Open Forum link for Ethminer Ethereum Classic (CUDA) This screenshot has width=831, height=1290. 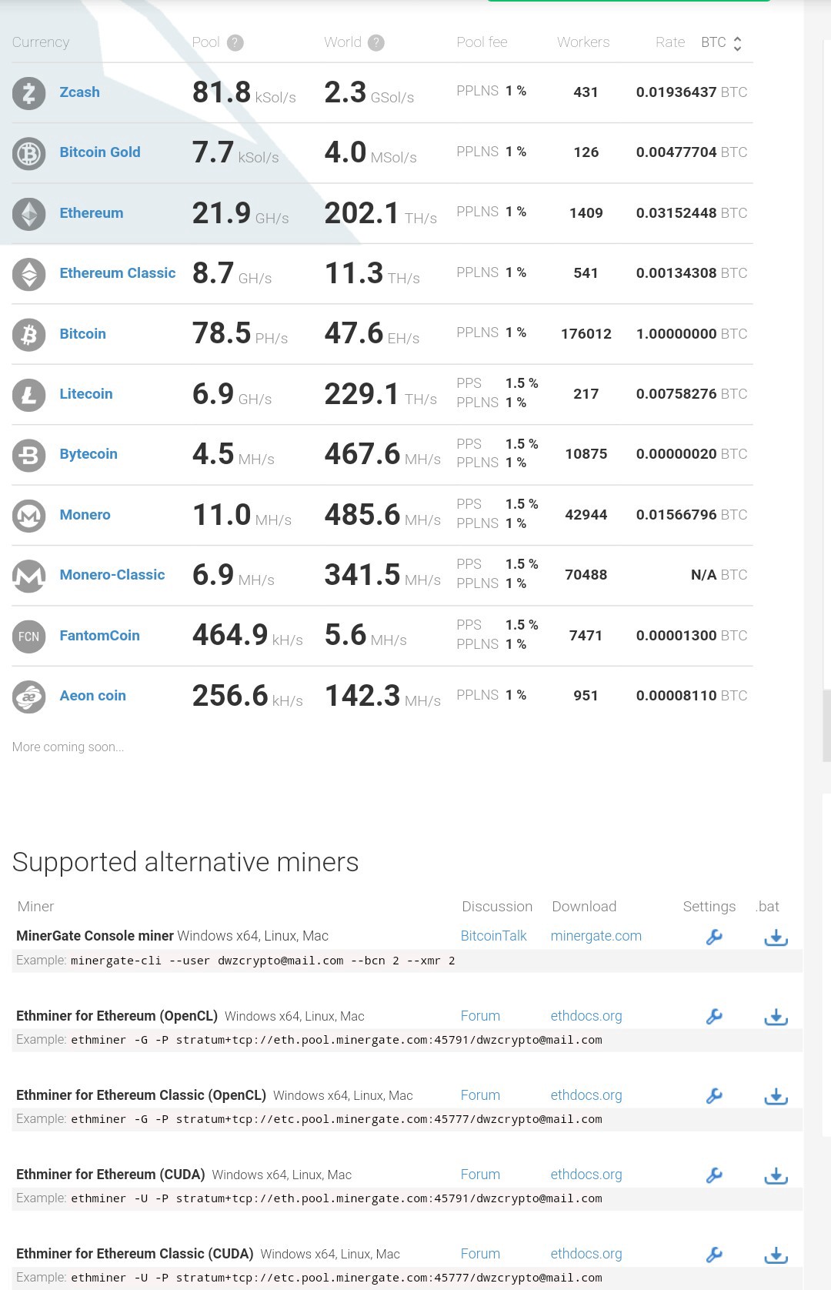pyautogui.click(x=480, y=1254)
